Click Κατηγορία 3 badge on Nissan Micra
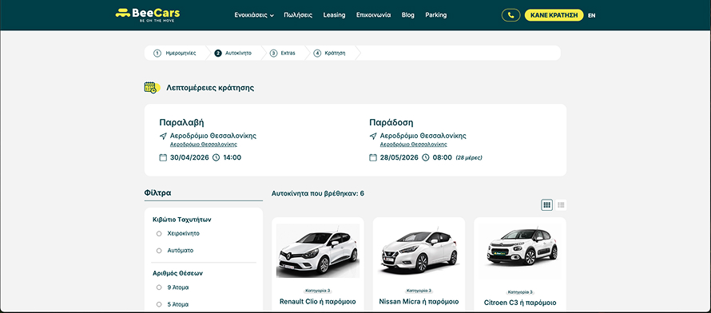 coord(419,291)
